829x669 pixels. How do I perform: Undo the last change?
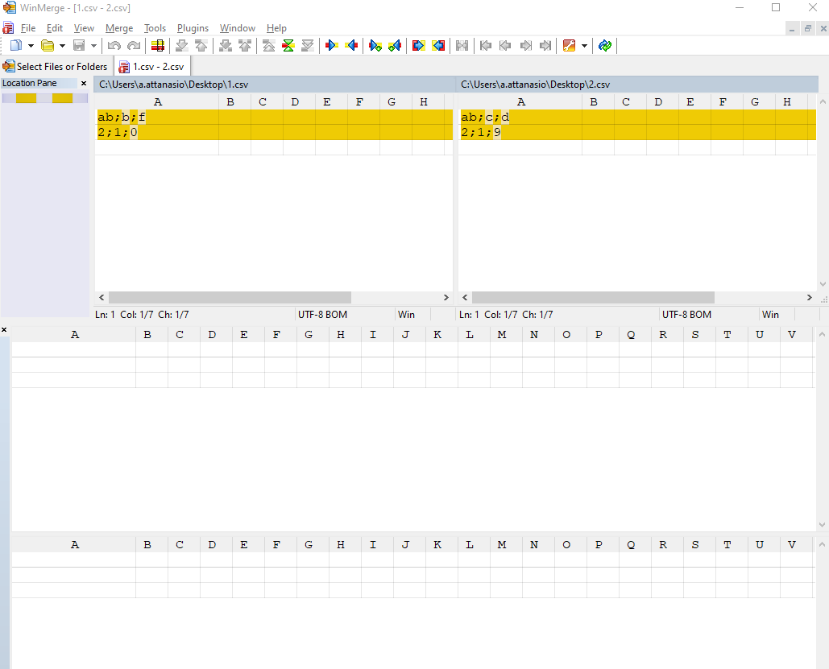114,46
